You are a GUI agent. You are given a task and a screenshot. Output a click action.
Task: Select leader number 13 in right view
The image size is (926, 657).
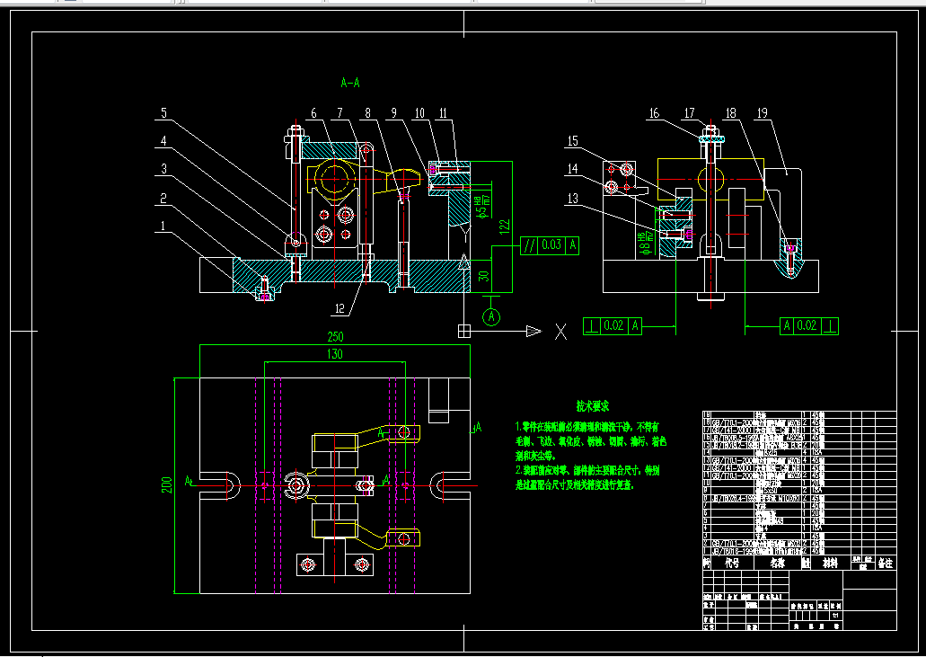[573, 198]
